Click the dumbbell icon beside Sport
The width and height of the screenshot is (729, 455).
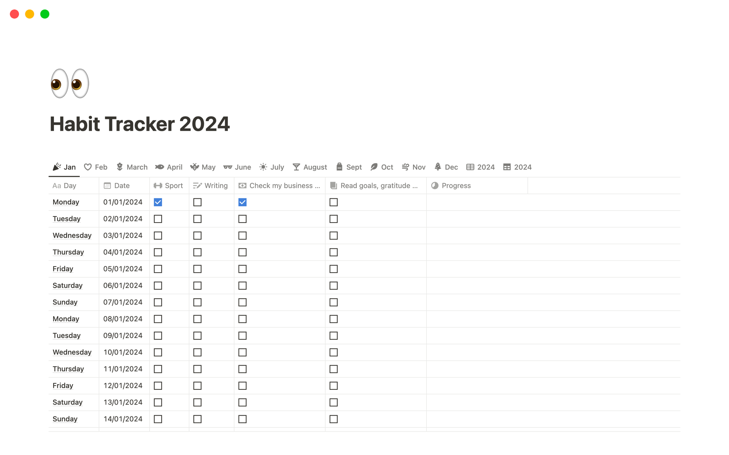coord(158,186)
